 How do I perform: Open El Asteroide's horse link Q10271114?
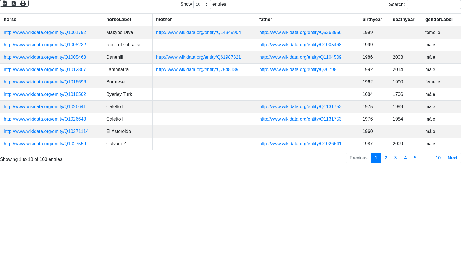pyautogui.click(x=46, y=132)
